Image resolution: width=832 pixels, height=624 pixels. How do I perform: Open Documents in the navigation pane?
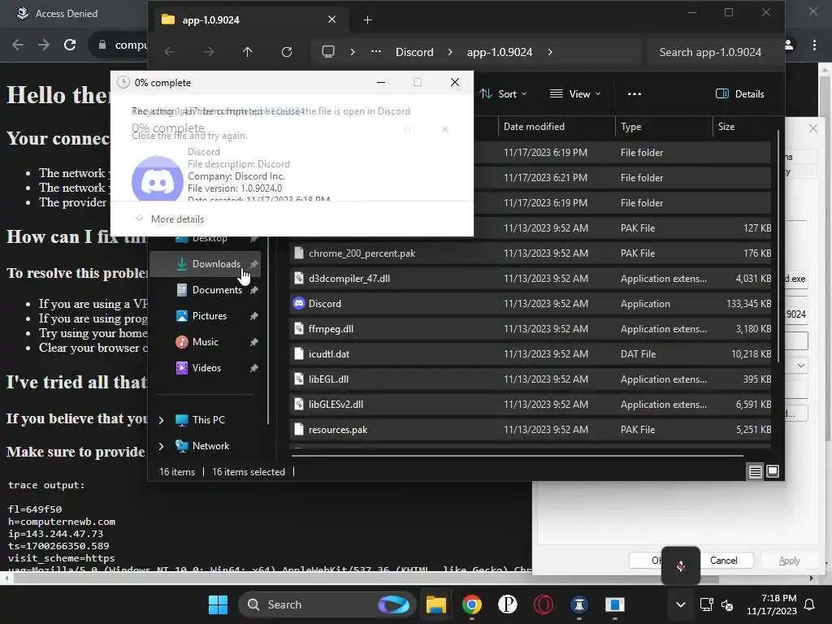pos(206,290)
